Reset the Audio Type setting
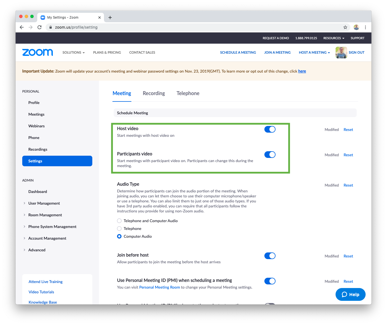The width and height of the screenshot is (387, 325). (x=348, y=185)
